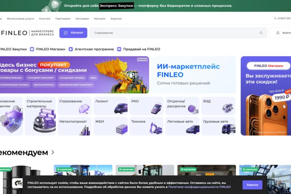Expand the Рекомендуем section chevron
The width and height of the screenshot is (291, 194).
tap(53, 152)
